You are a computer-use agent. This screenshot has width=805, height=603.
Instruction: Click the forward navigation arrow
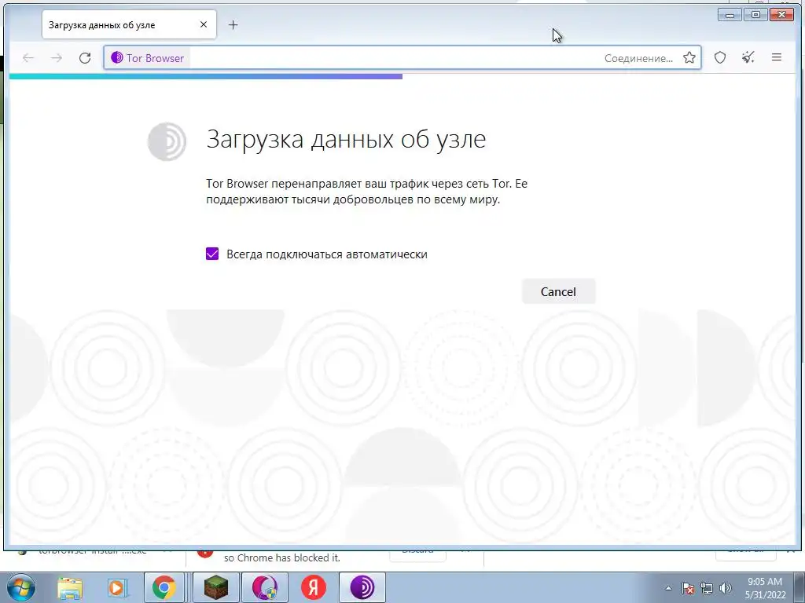tap(57, 58)
